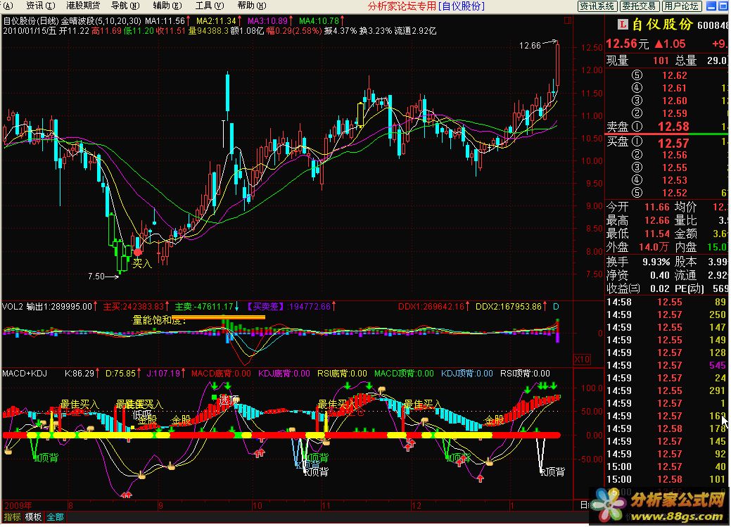Click the stock name 自仪股份 in quote panel

coord(662,24)
